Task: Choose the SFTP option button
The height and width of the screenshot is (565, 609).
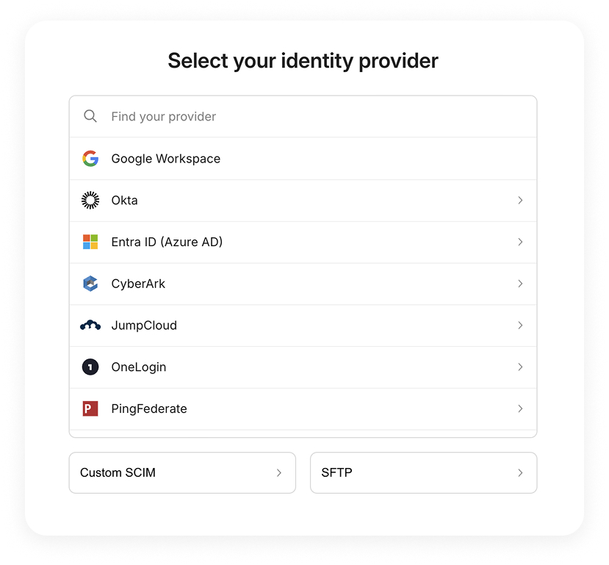Action: point(423,472)
